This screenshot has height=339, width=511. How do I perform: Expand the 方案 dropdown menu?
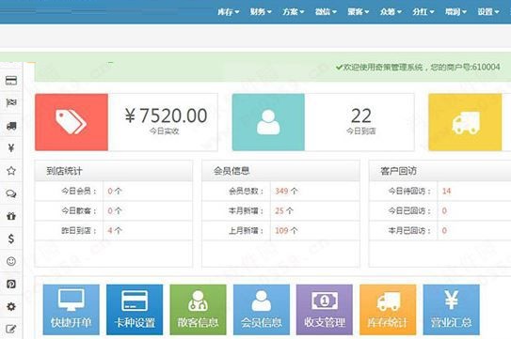pos(294,12)
